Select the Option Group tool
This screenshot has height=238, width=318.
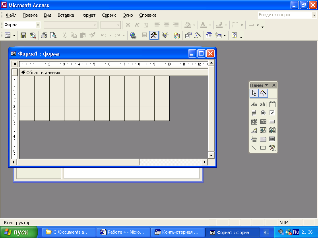(272, 104)
